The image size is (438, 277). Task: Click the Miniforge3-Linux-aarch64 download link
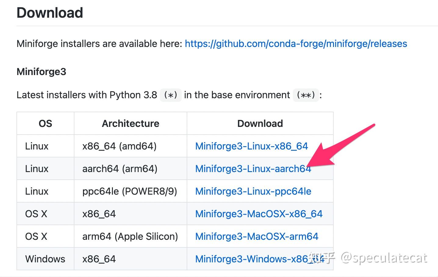[253, 169]
